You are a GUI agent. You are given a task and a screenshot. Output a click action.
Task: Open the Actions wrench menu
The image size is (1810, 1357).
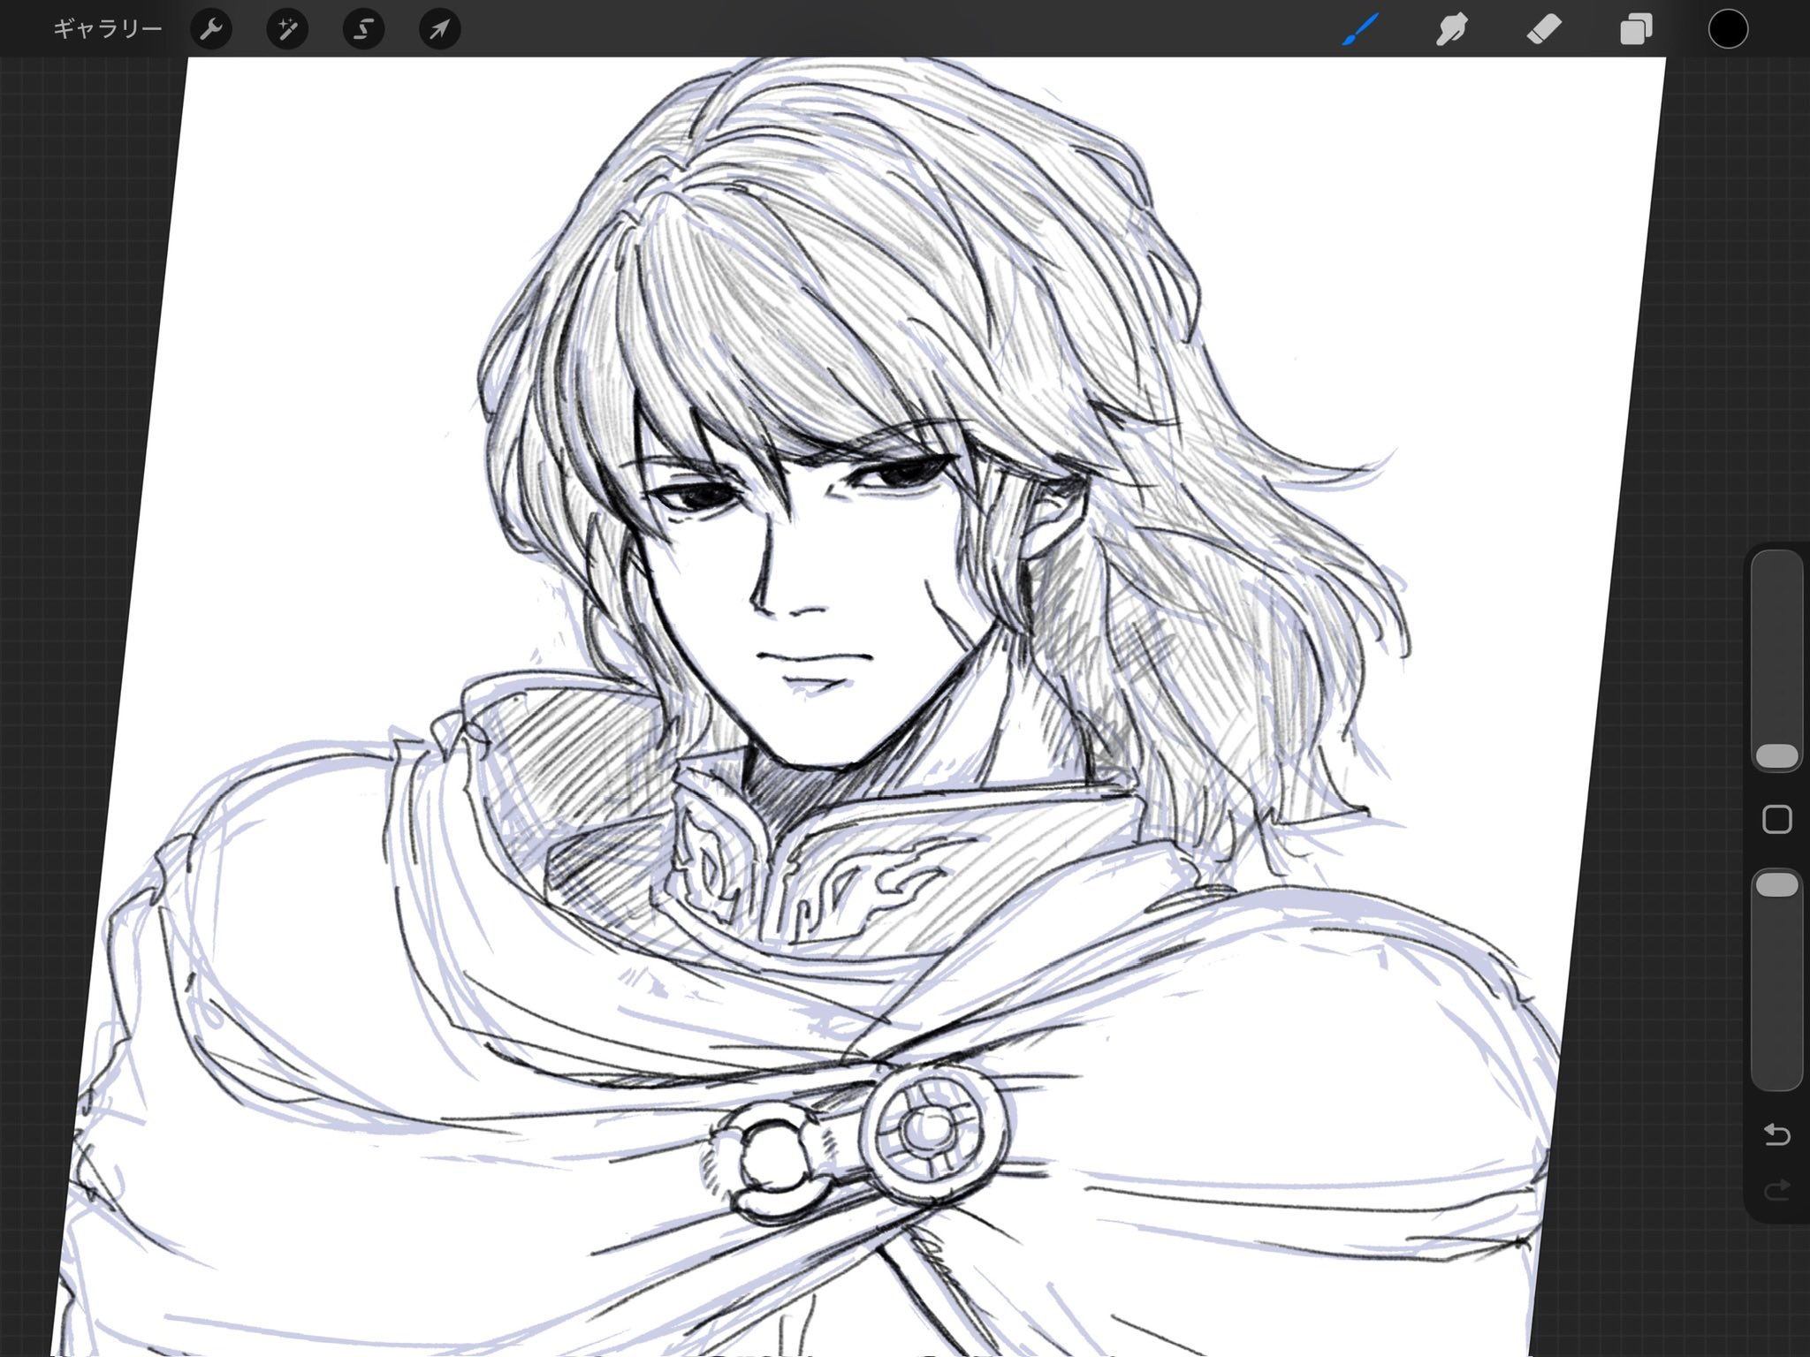pos(211,29)
